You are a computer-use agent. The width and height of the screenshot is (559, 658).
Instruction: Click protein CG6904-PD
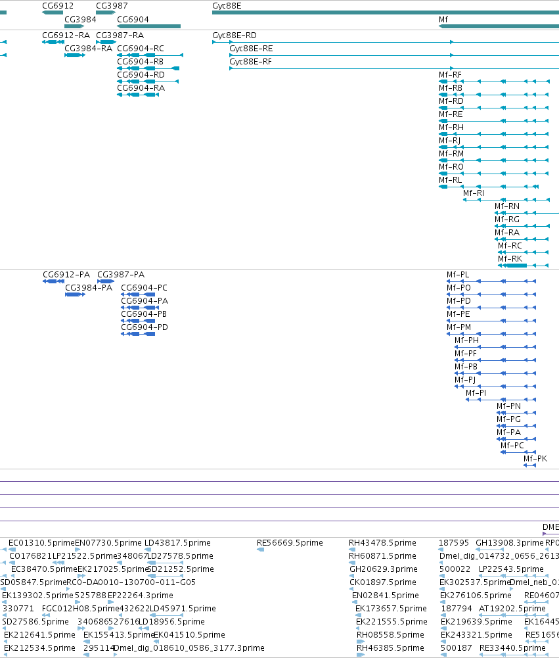(x=145, y=327)
